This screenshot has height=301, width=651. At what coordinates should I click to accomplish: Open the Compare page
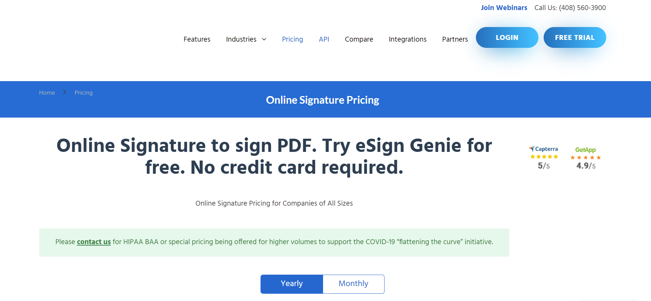tap(359, 39)
